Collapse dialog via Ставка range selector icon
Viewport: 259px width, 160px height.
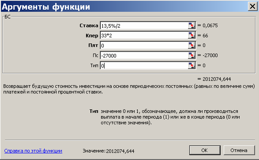(191, 26)
